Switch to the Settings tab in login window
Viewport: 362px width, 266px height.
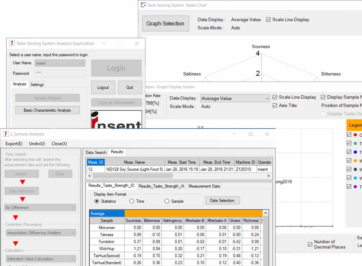coord(37,85)
